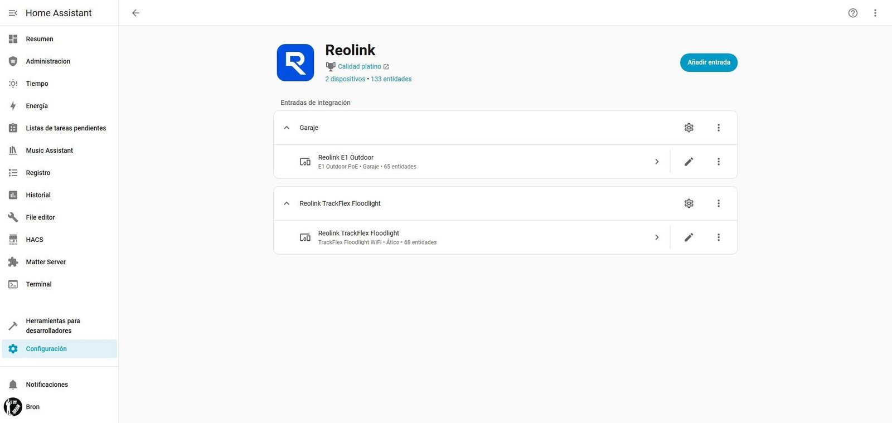Click the TrackFlex Floodlight device icon
The height and width of the screenshot is (423, 892).
point(306,237)
